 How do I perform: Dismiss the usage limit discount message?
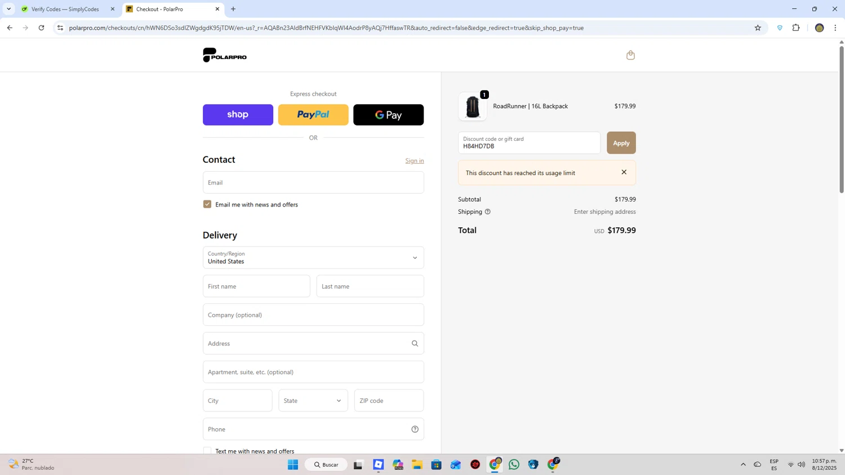pos(624,172)
